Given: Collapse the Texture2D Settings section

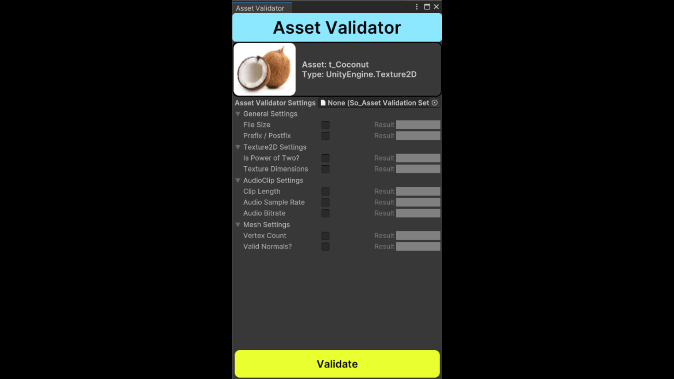Looking at the screenshot, I should (x=238, y=147).
